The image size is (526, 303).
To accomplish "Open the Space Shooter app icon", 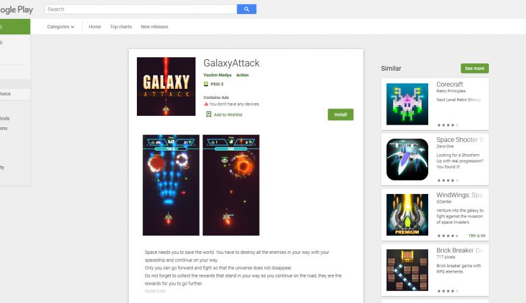I will point(407,160).
